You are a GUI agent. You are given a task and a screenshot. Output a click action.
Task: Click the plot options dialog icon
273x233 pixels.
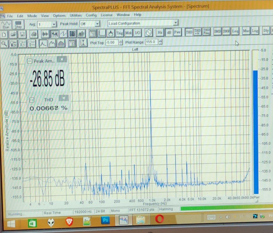click(72, 43)
